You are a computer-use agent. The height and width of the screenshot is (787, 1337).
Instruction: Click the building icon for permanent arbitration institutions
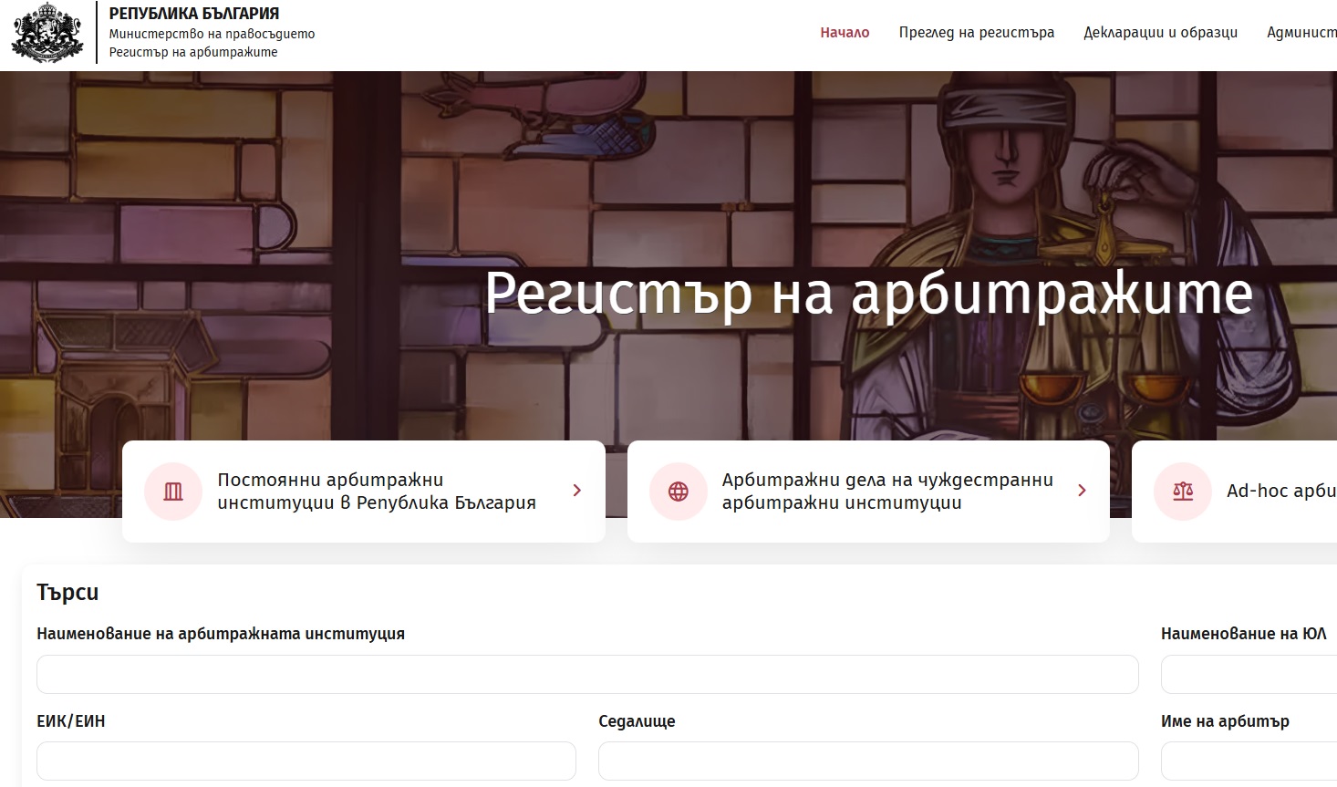click(x=173, y=492)
